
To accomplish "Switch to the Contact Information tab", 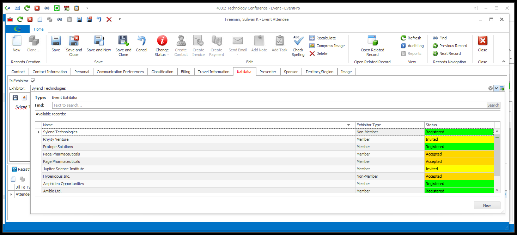I will 50,72.
